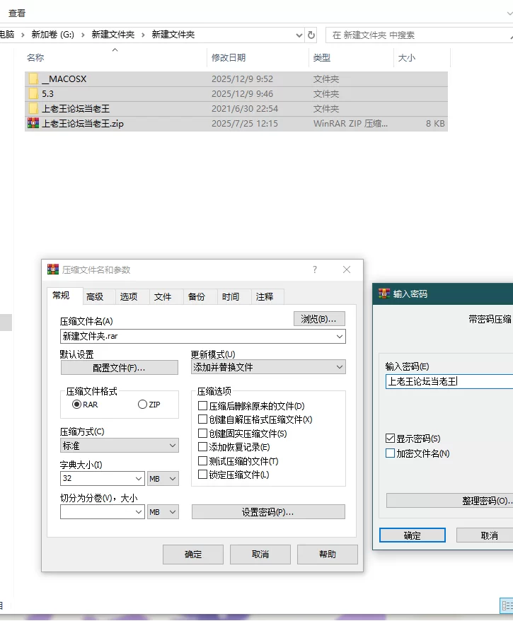Click the first 新建文件夹 breadcrumb segment
513x621 pixels.
[113, 35]
